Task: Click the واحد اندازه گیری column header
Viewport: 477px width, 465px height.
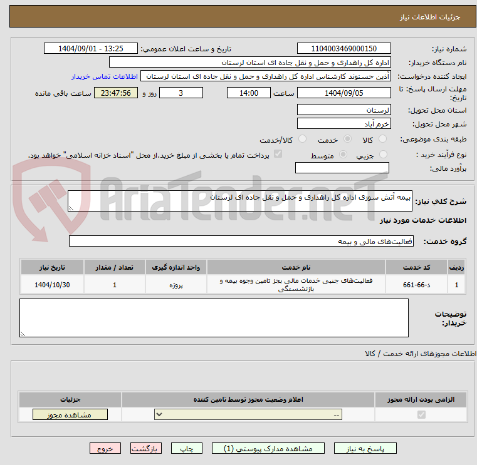Action: (x=176, y=267)
